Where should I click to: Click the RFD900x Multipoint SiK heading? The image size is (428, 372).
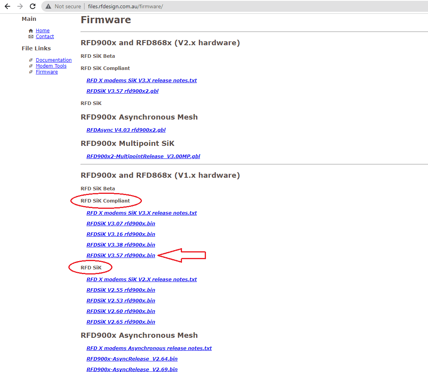tap(127, 144)
